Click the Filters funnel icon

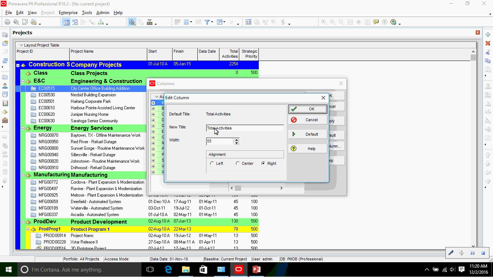click(208, 22)
